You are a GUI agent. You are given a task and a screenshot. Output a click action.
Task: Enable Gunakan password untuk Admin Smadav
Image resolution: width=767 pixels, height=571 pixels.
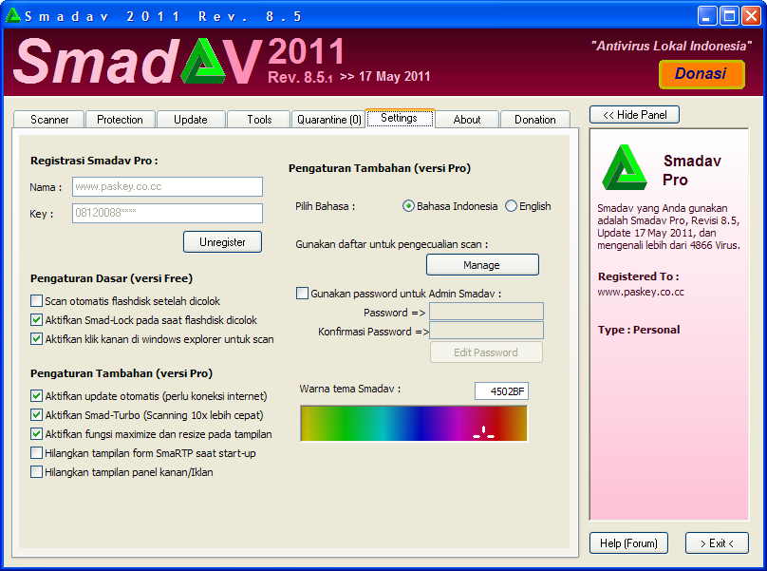pos(302,294)
